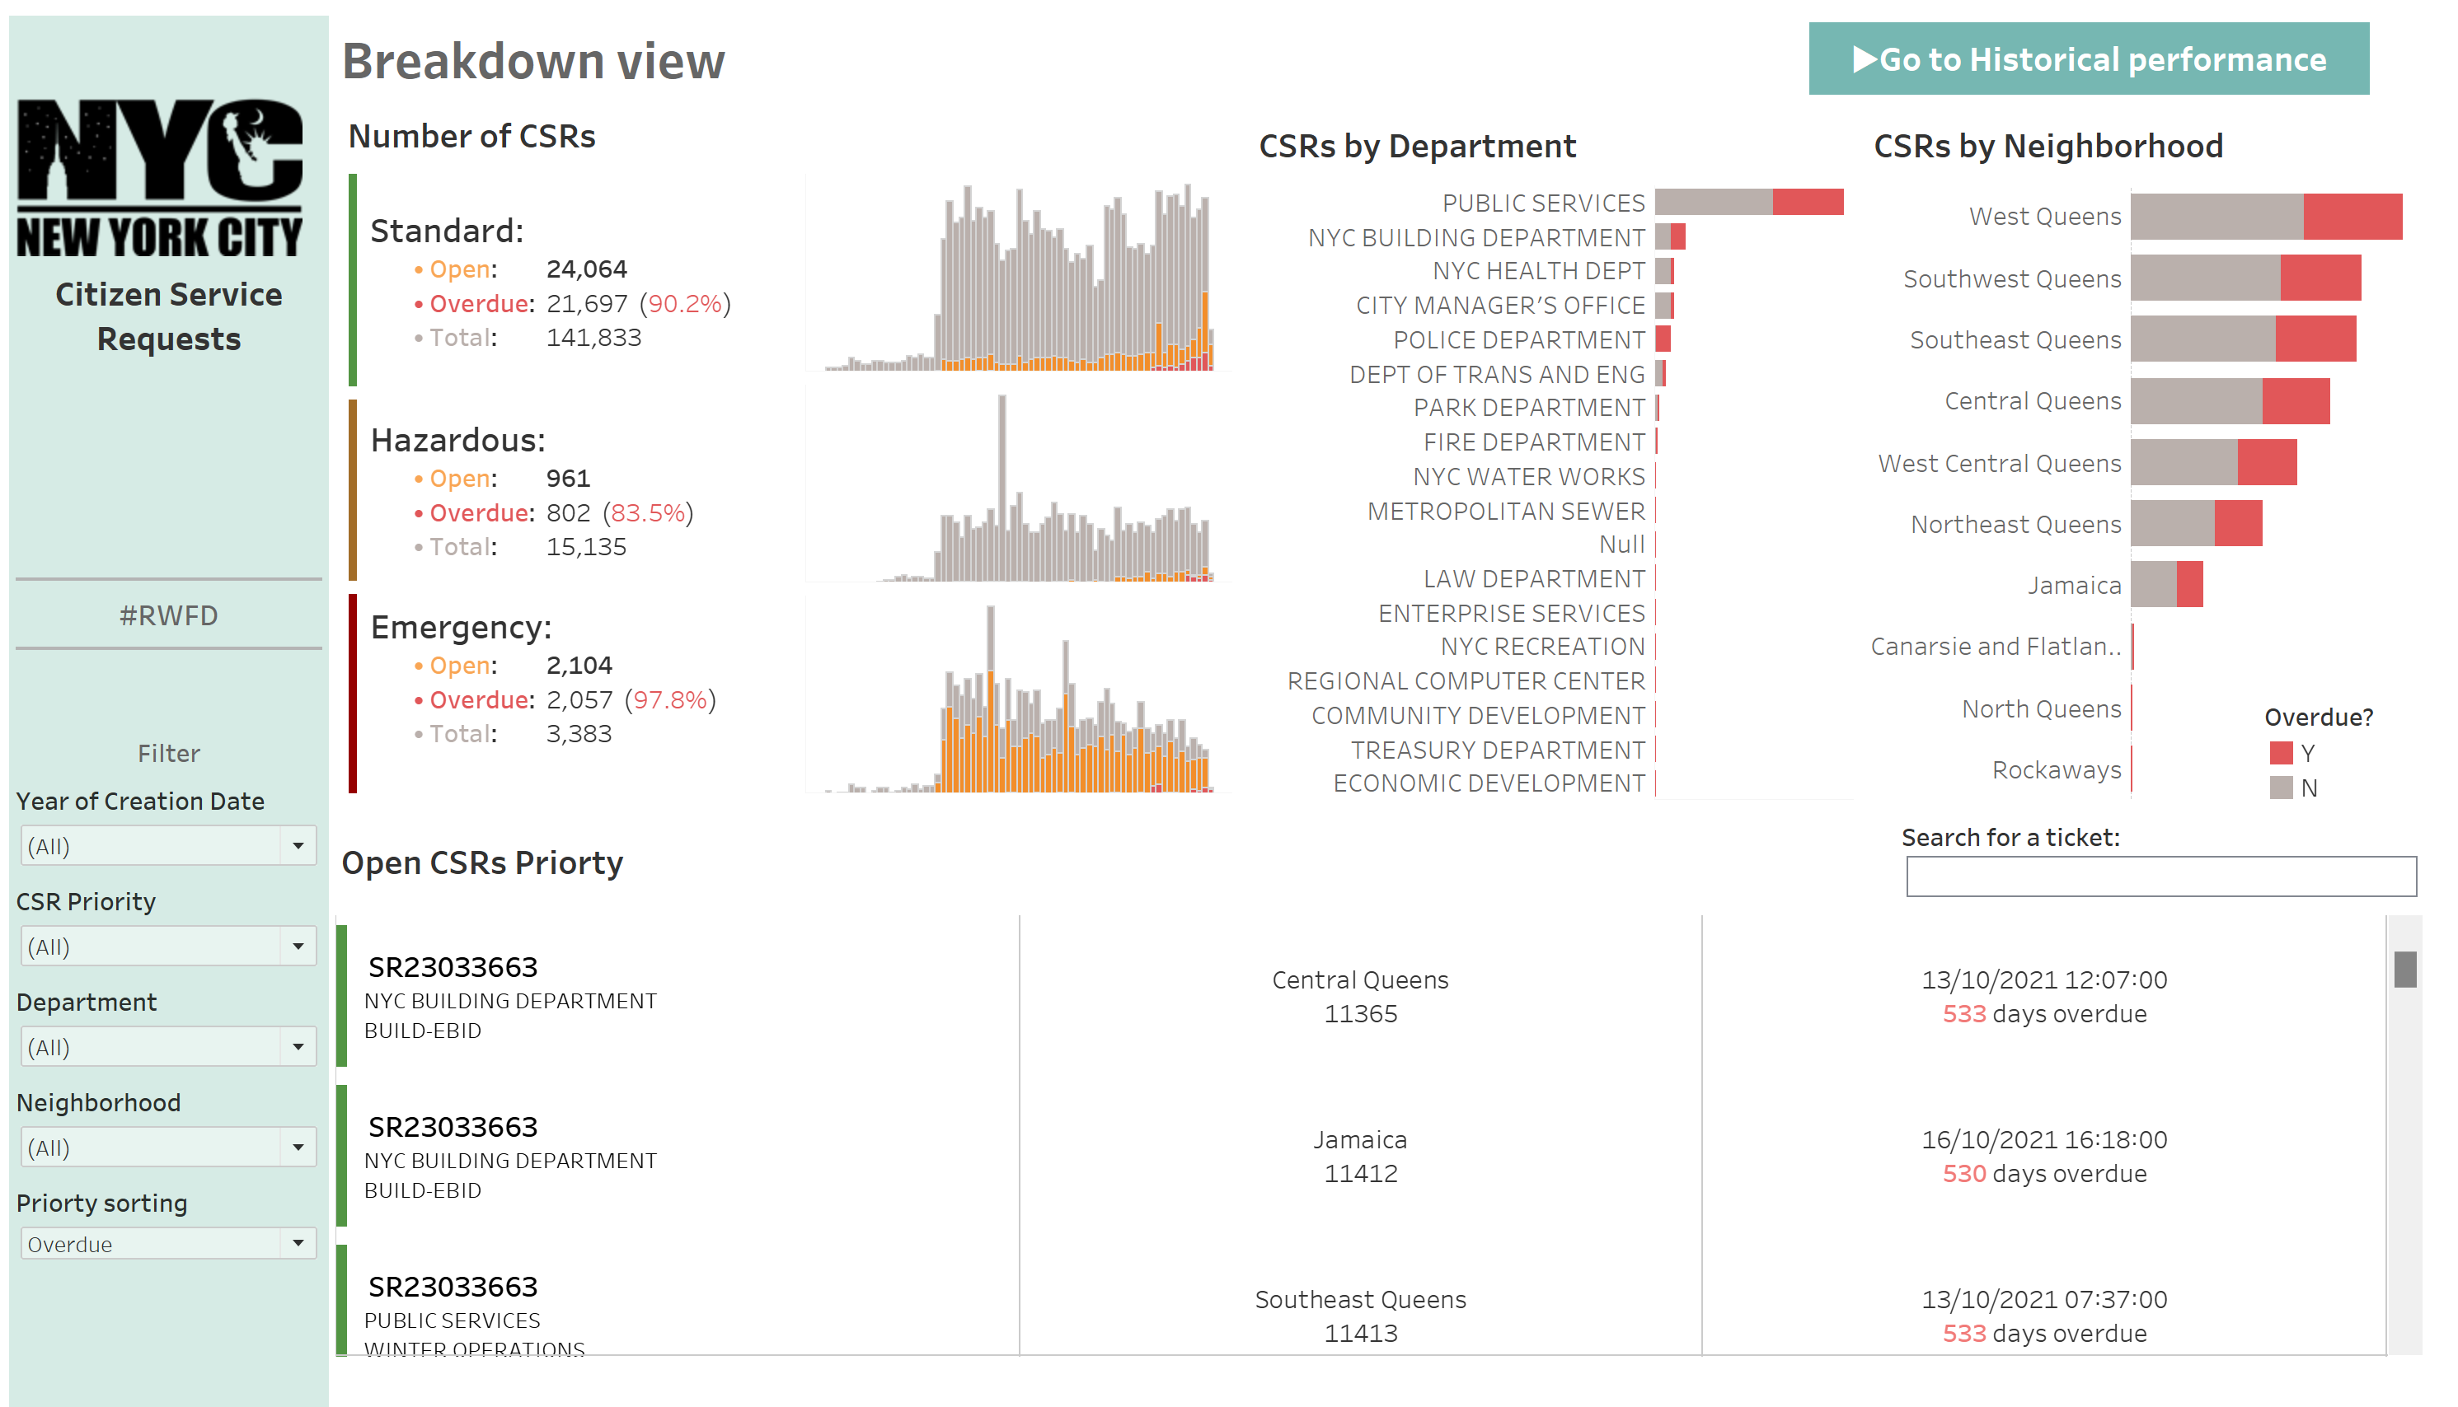Select the West Central Queens bar
Screen dimensions: 2458x1407
pyautogui.click(x=2213, y=462)
